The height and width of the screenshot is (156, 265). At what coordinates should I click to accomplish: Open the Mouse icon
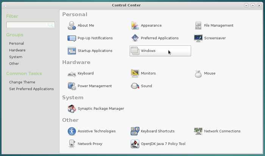198,74
